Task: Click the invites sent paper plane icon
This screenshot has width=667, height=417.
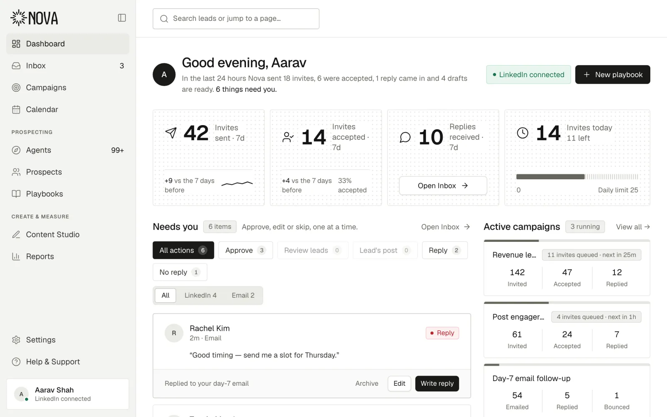Action: [171, 133]
